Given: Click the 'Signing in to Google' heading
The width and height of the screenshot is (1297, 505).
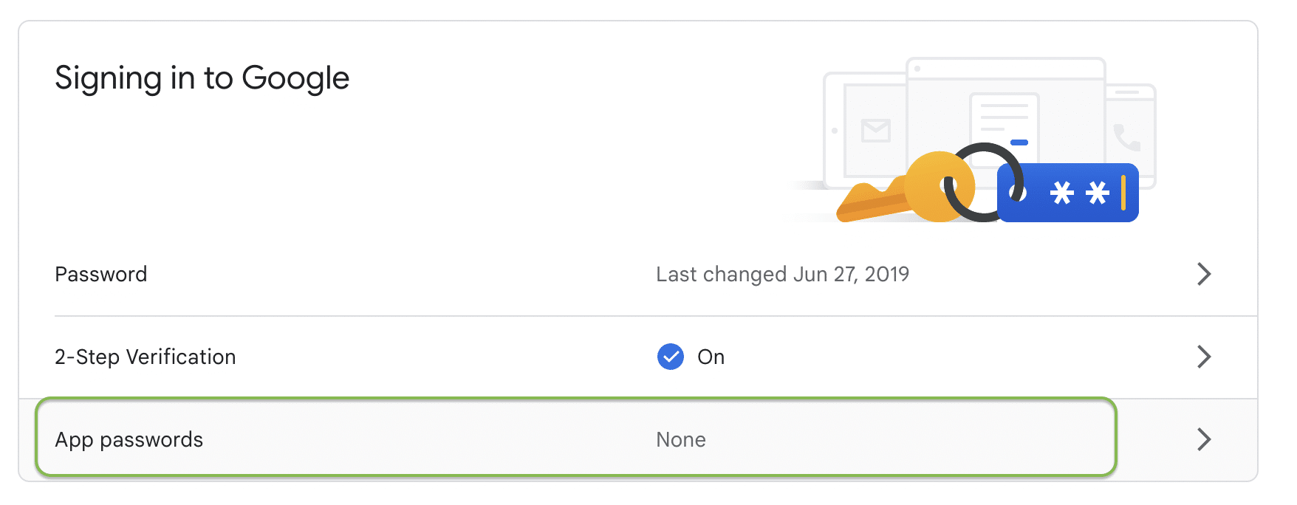Looking at the screenshot, I should (202, 78).
